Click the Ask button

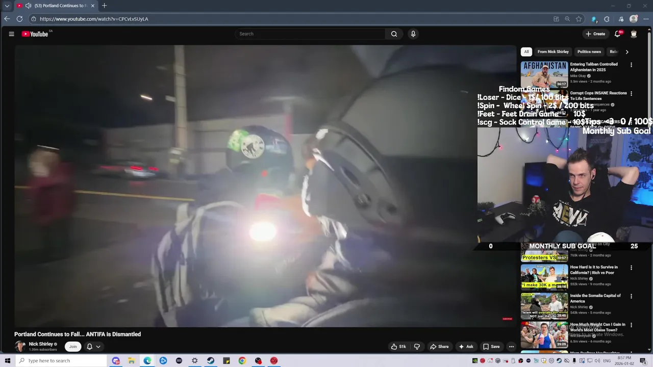(x=466, y=347)
